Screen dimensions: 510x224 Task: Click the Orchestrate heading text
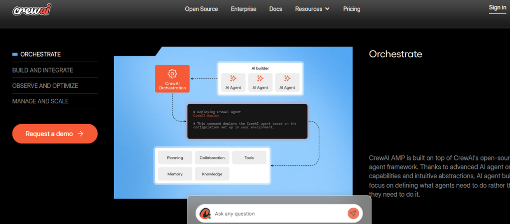(x=395, y=54)
